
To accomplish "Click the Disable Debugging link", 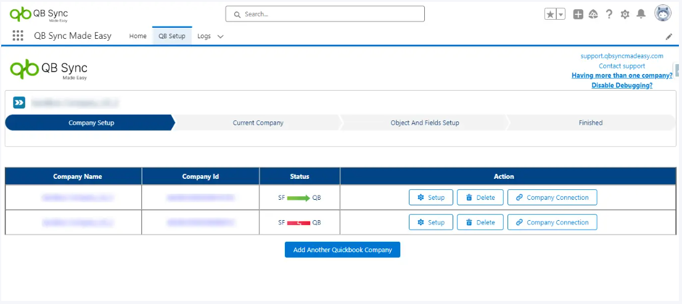I will click(x=622, y=86).
